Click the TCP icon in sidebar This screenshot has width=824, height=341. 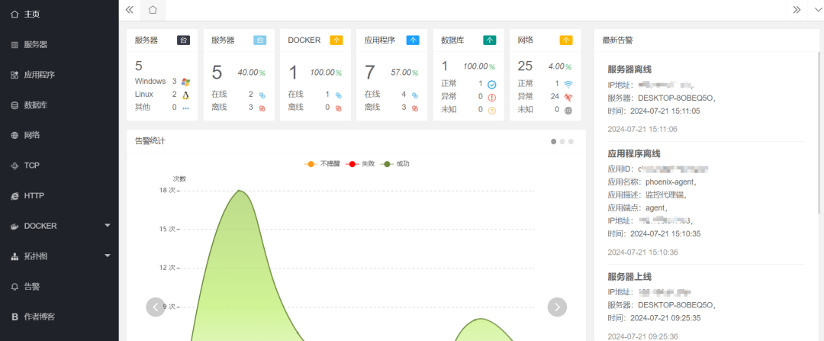pos(14,166)
